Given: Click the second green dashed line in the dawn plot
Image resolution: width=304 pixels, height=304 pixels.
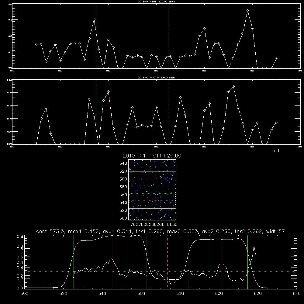Looking at the screenshot, I should point(168,36).
